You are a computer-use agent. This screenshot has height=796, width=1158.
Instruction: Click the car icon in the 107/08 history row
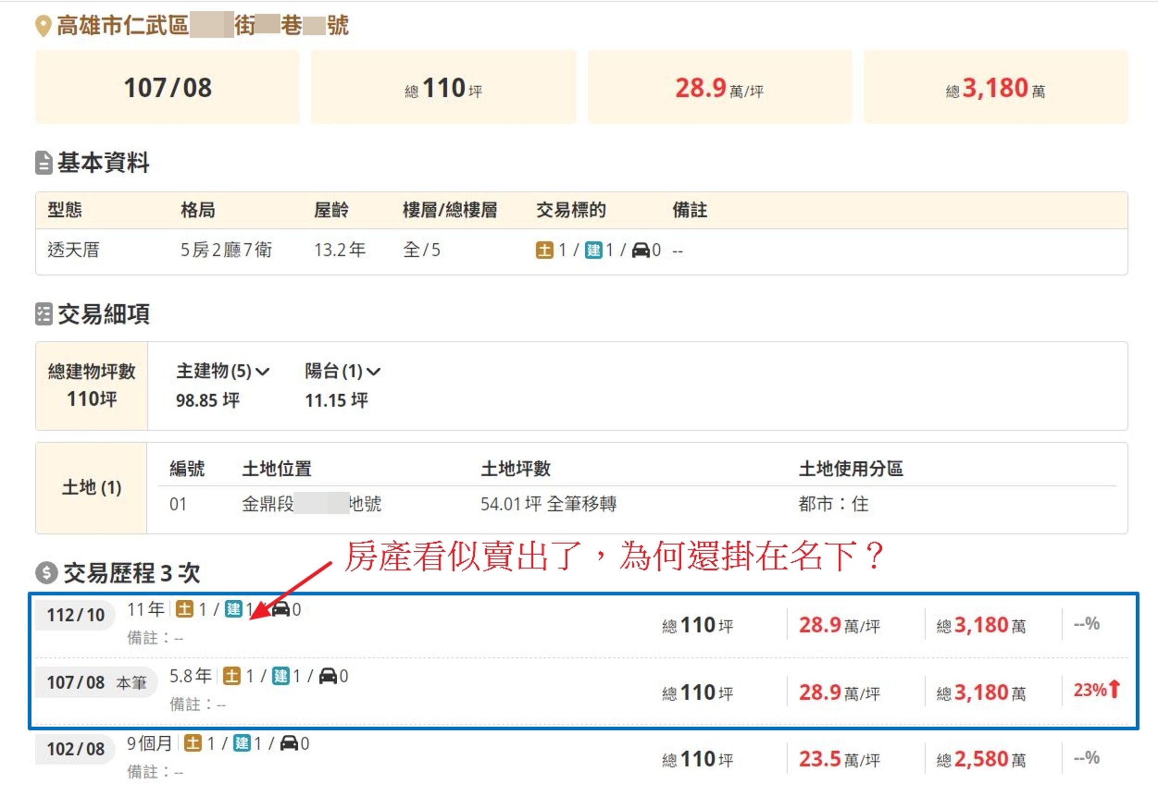[328, 676]
